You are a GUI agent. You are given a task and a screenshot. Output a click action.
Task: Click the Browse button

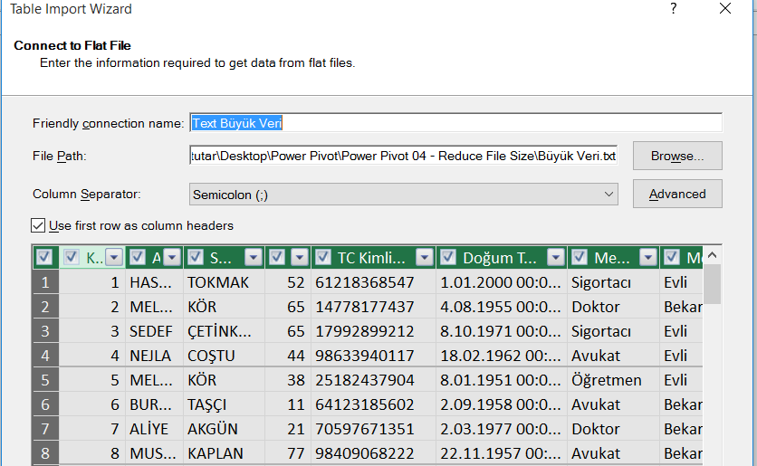(x=676, y=156)
